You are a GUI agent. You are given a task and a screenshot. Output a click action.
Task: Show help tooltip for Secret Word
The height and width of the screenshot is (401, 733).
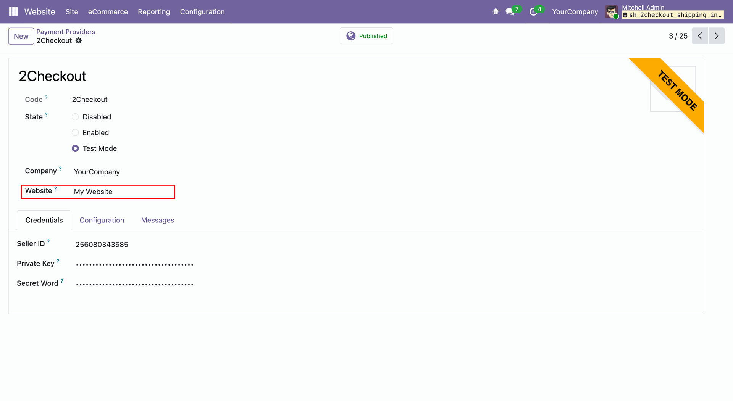[x=62, y=281]
